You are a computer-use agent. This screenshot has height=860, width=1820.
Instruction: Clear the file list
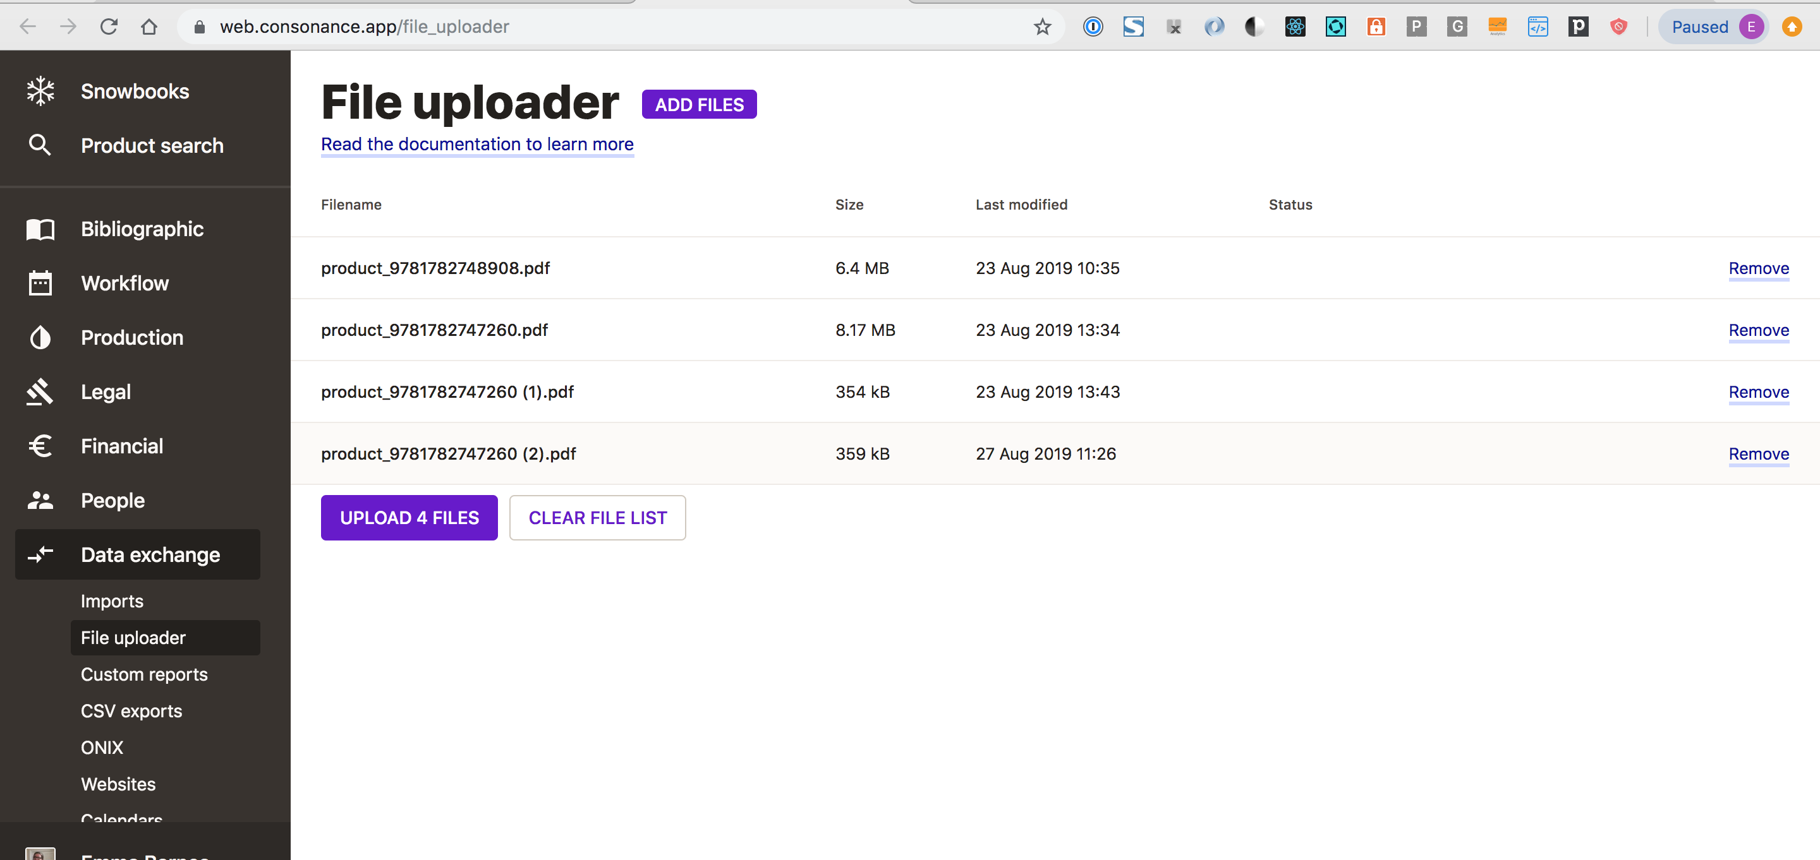point(597,518)
